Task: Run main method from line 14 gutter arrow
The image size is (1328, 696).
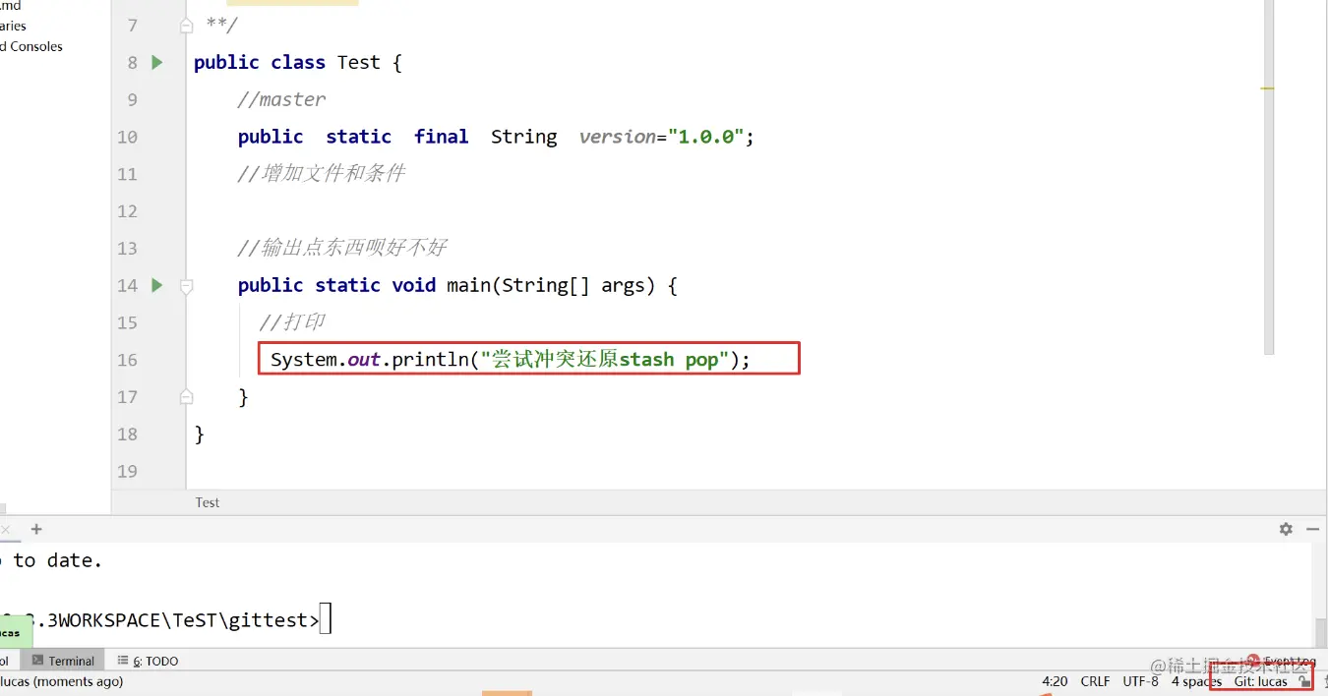Action: tap(156, 285)
